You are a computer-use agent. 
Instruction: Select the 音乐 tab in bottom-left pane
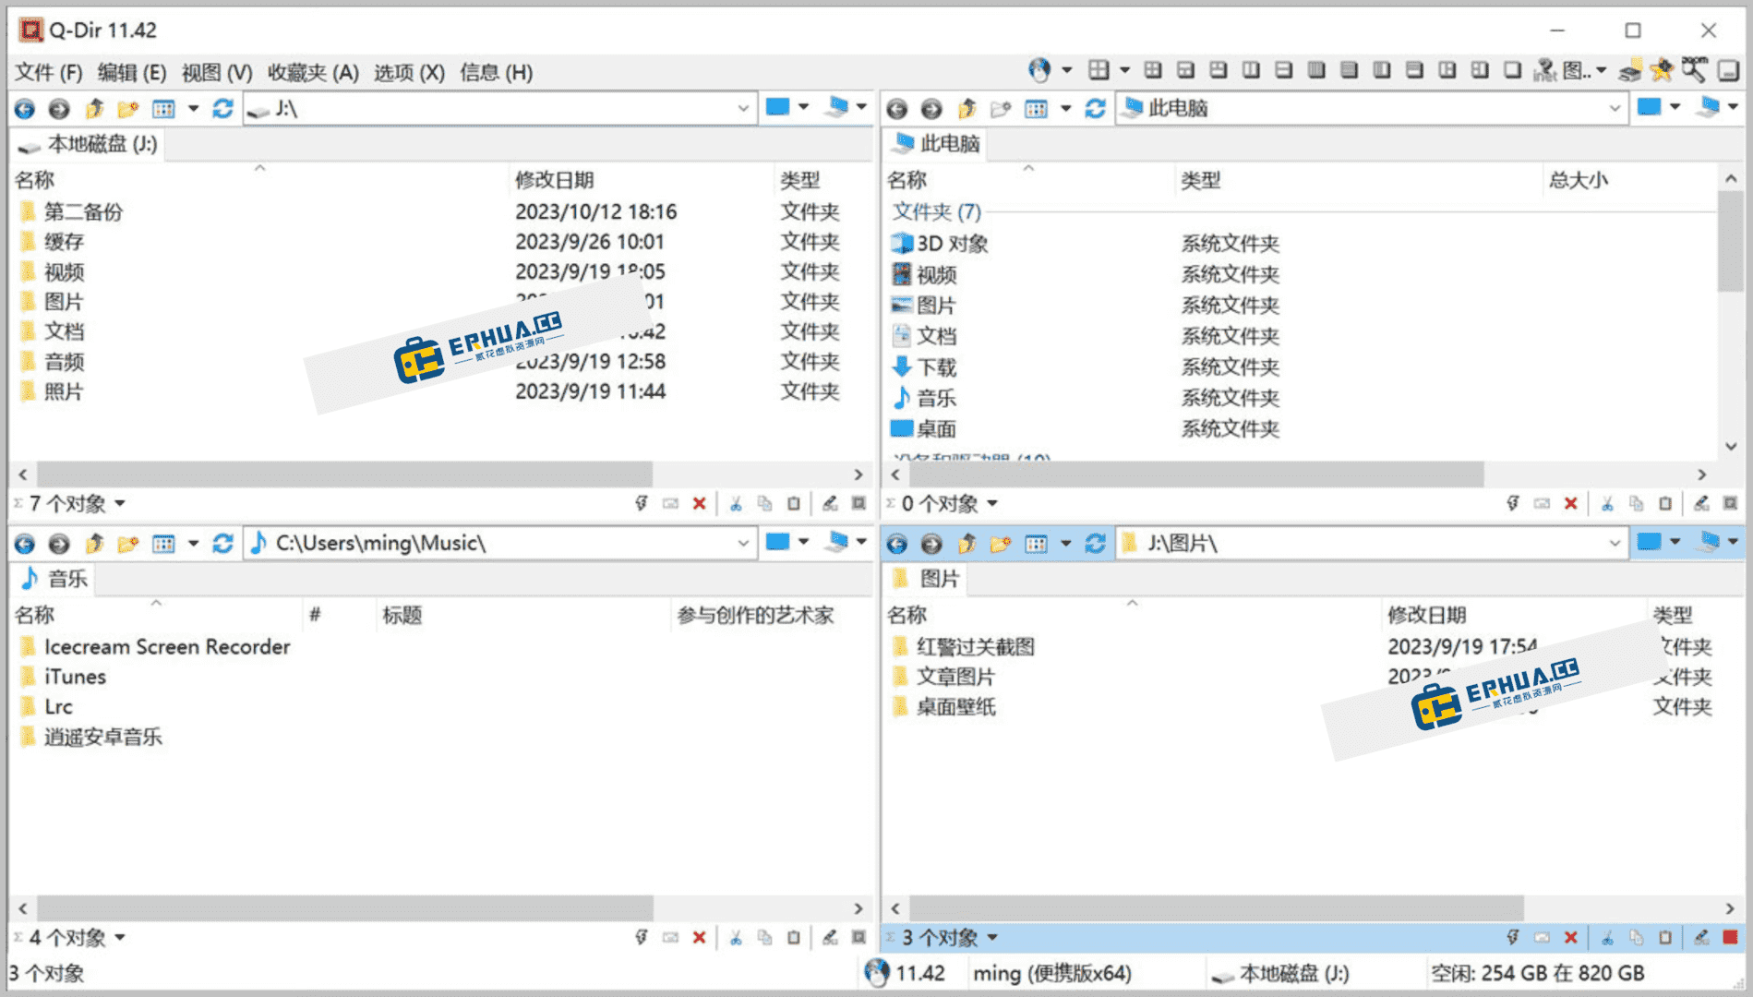pyautogui.click(x=55, y=579)
